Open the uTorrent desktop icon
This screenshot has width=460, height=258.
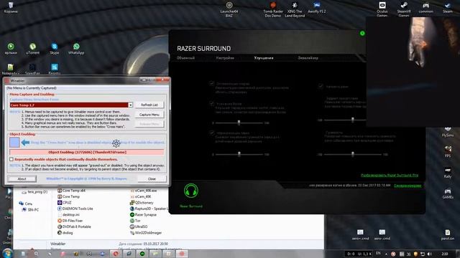[32, 49]
